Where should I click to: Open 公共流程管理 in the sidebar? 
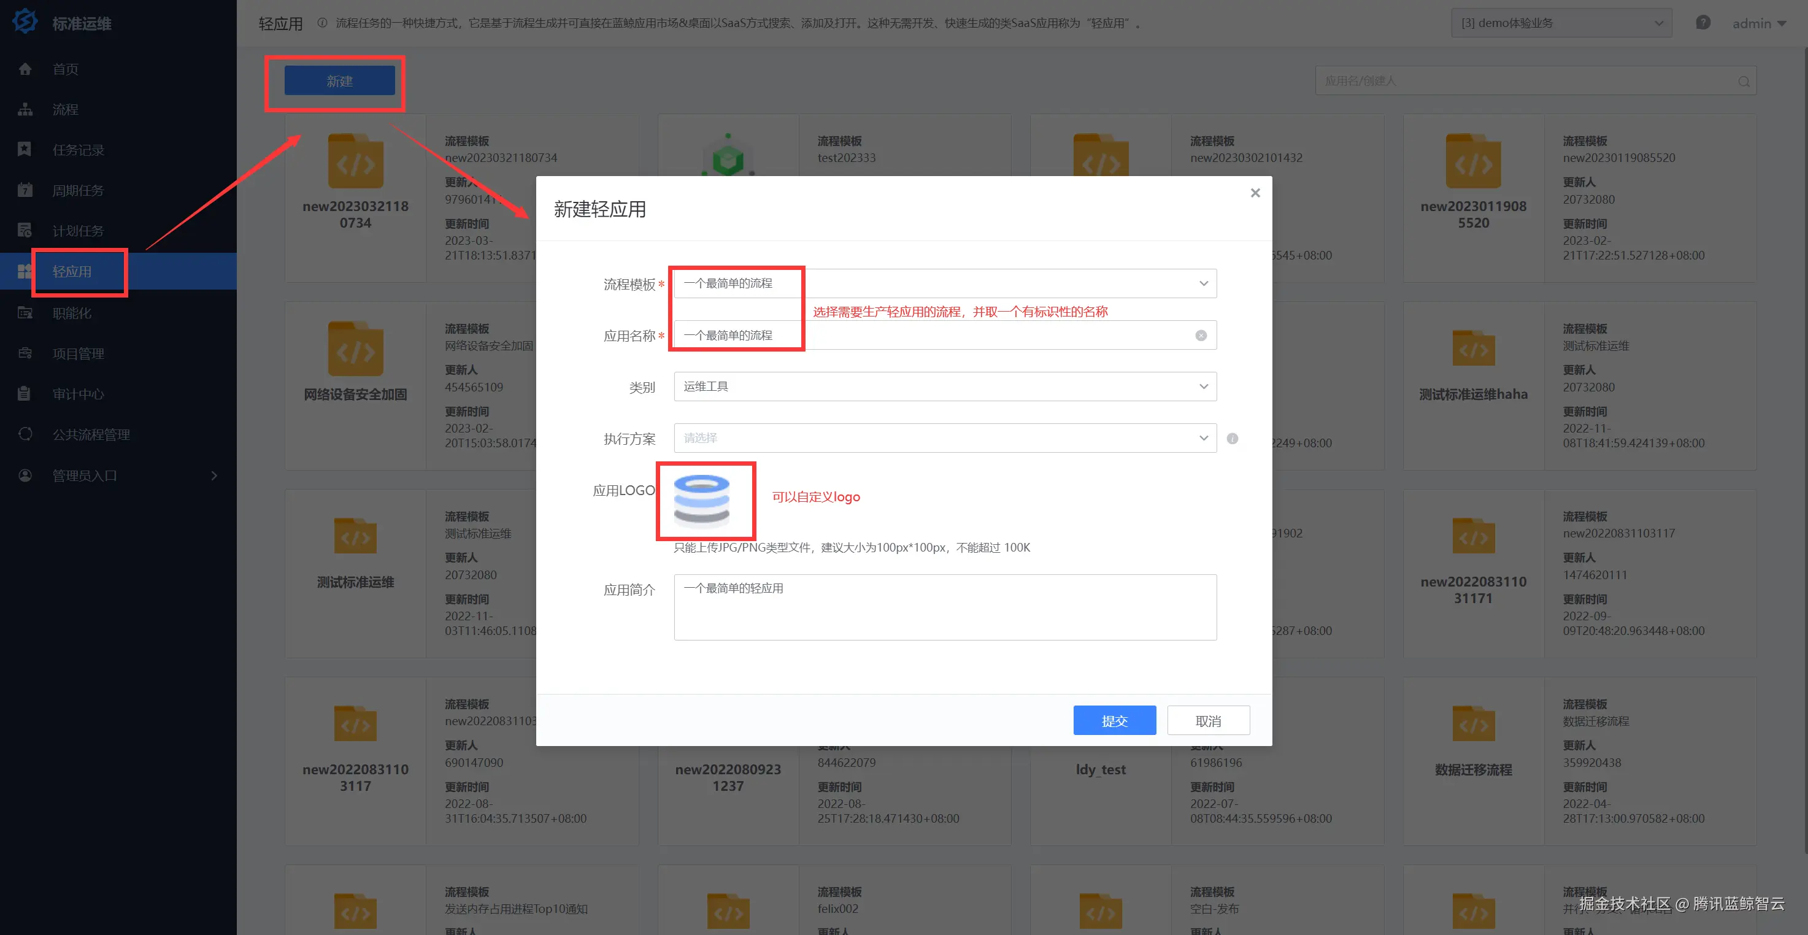91,434
